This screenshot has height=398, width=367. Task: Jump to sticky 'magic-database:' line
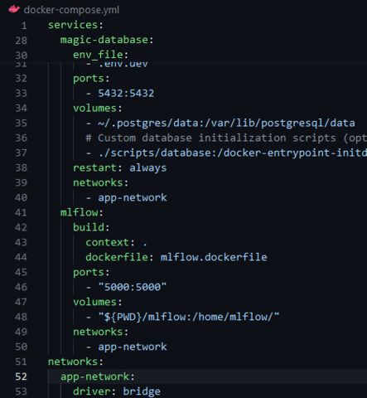tap(107, 40)
